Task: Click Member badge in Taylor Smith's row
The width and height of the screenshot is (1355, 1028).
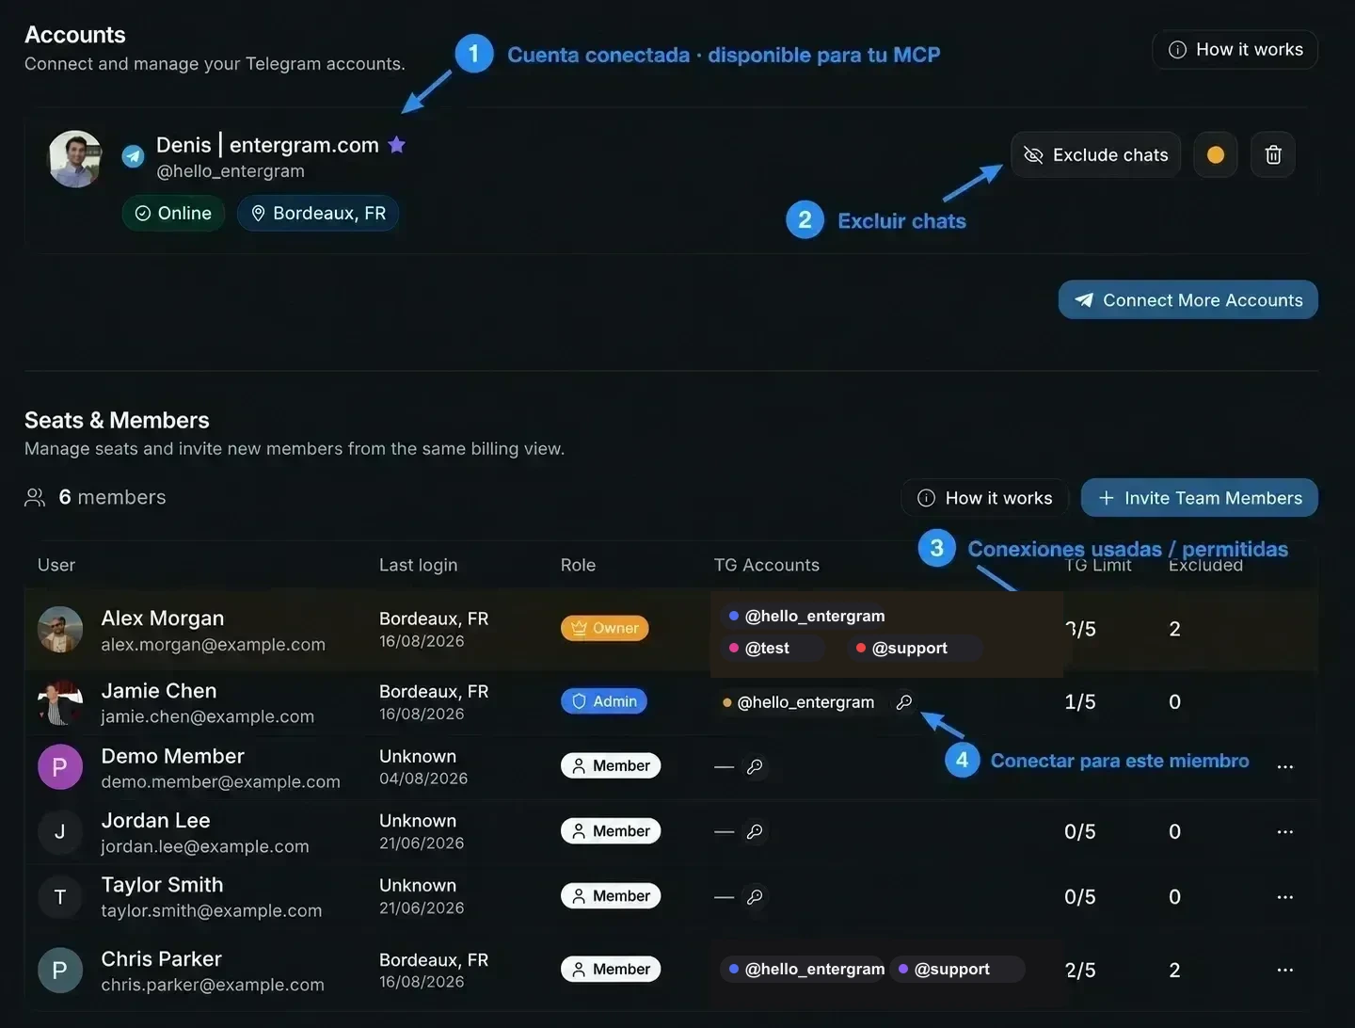Action: pyautogui.click(x=611, y=896)
